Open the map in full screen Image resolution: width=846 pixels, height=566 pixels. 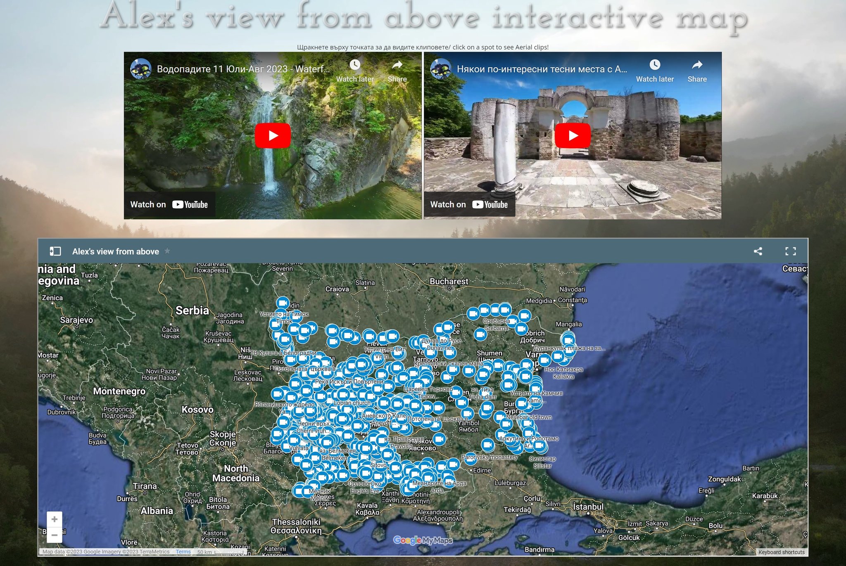[x=790, y=251]
